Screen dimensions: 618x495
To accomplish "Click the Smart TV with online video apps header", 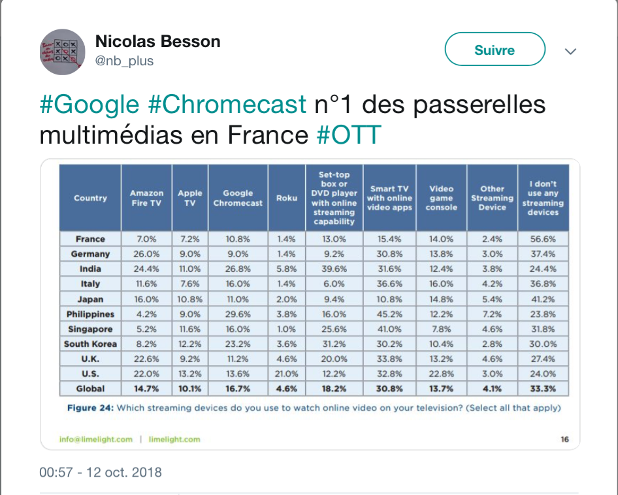I will [389, 198].
